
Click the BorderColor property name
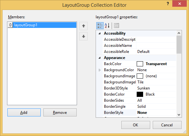coord(114,94)
